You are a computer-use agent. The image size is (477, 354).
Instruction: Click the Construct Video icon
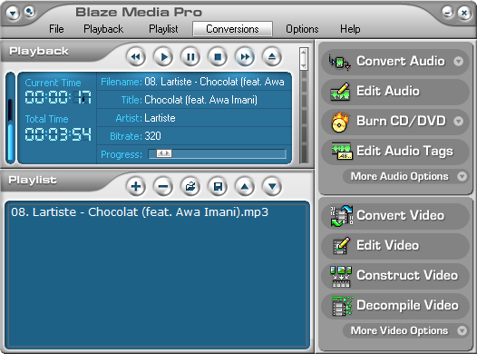coord(341,276)
